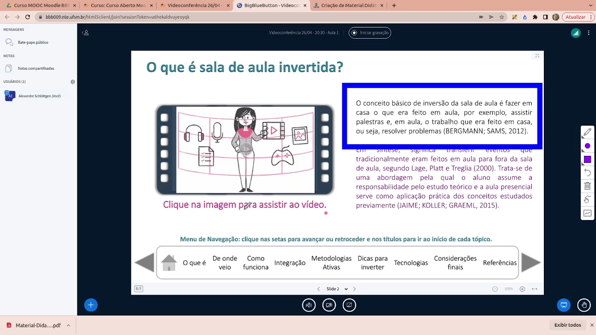Click the Iniciar gravação button
Viewport: 596px width, 335px height.
[x=370, y=33]
